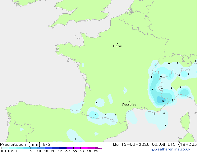The image size is (197, 152).
Task: Click the legend scale label 35
Action: coord(75,151)
